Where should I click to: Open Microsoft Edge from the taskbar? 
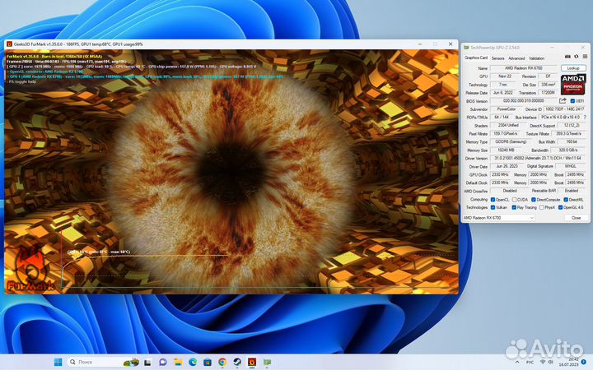click(189, 361)
